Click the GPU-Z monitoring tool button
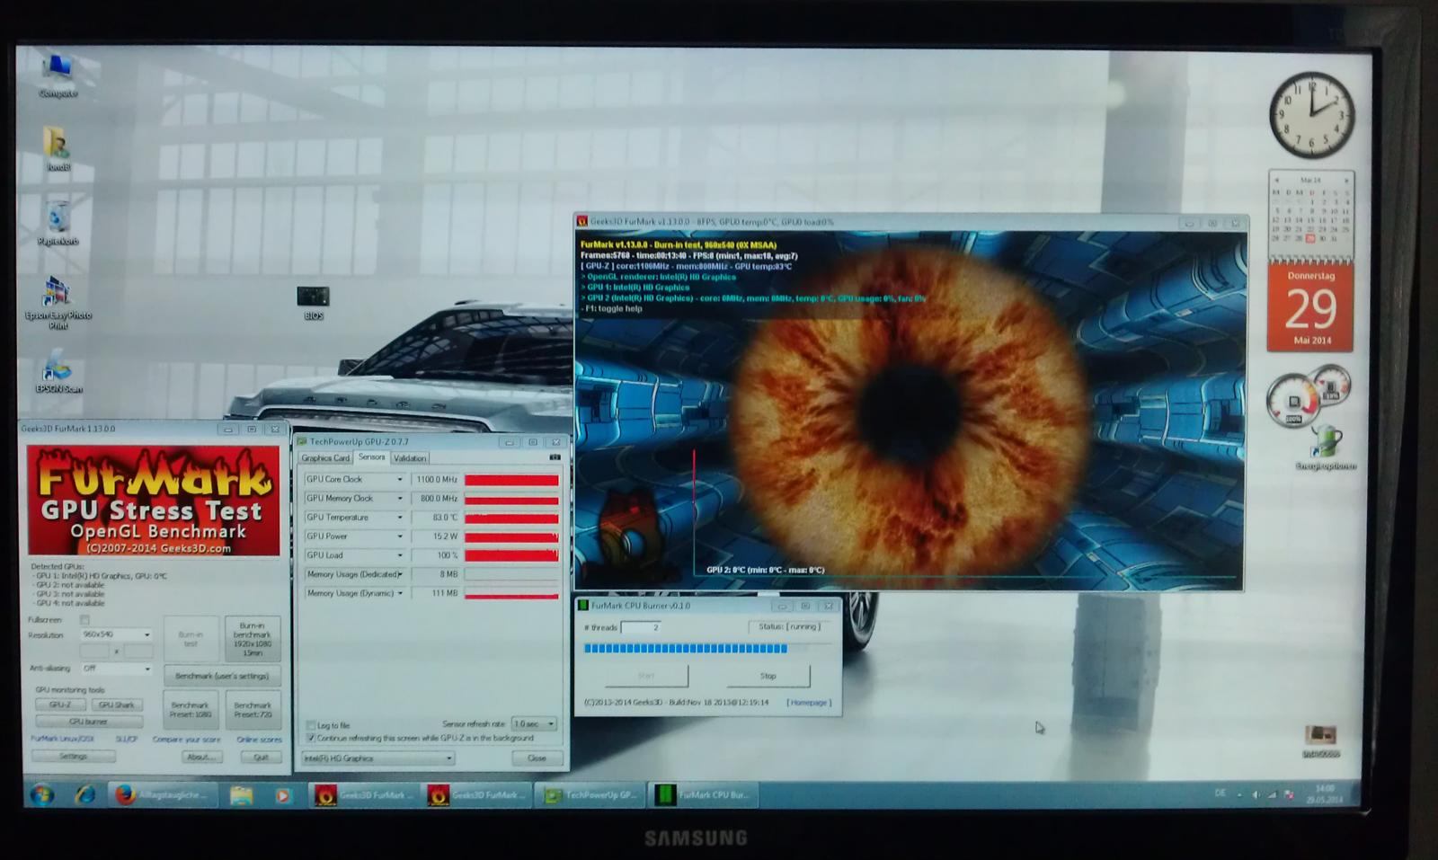This screenshot has height=860, width=1438. (60, 705)
